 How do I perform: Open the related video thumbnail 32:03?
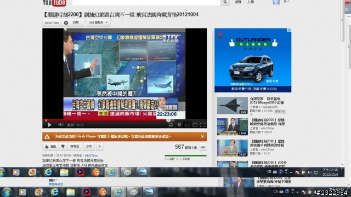tap(233, 148)
